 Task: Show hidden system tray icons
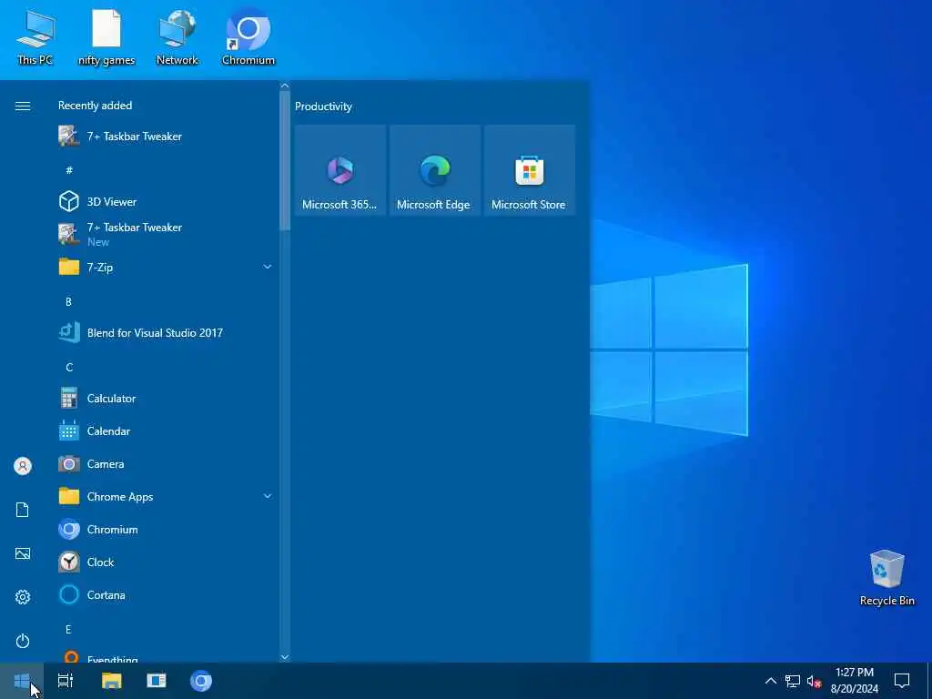pyautogui.click(x=770, y=681)
